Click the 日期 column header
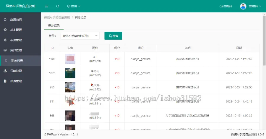 (x=239, y=48)
